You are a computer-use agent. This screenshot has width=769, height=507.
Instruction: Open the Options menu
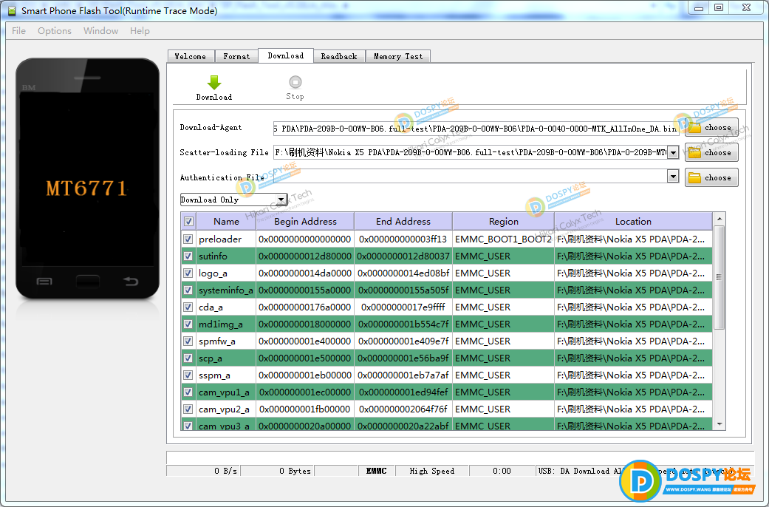(55, 31)
